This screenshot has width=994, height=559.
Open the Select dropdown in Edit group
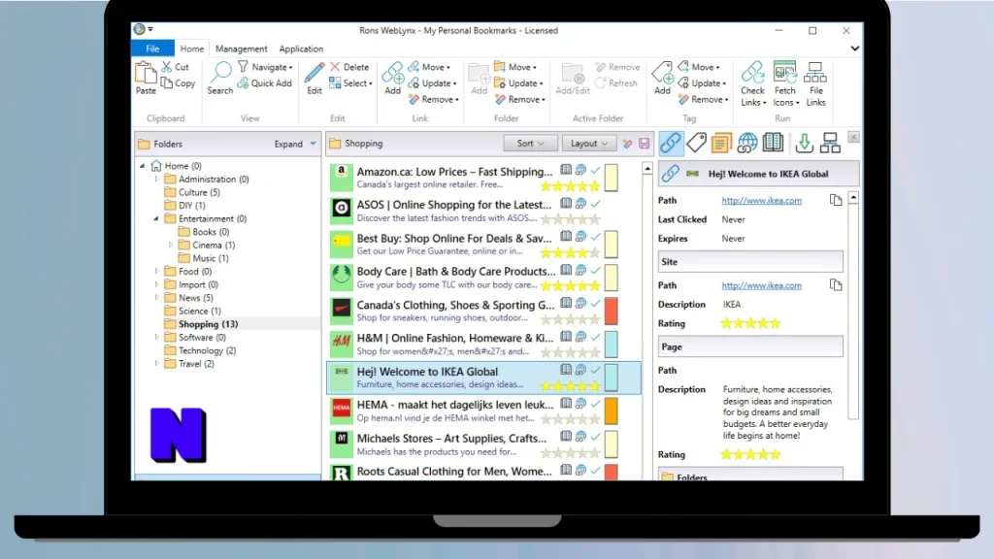(x=350, y=83)
